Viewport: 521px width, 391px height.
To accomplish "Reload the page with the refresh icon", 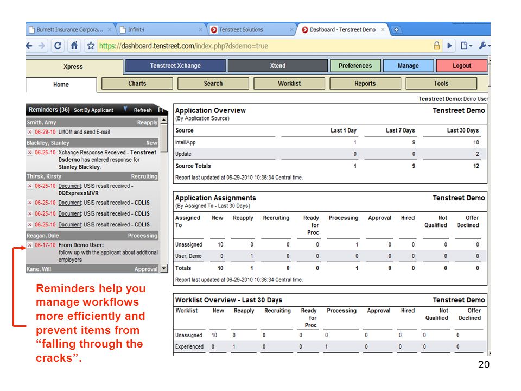I will (x=58, y=46).
